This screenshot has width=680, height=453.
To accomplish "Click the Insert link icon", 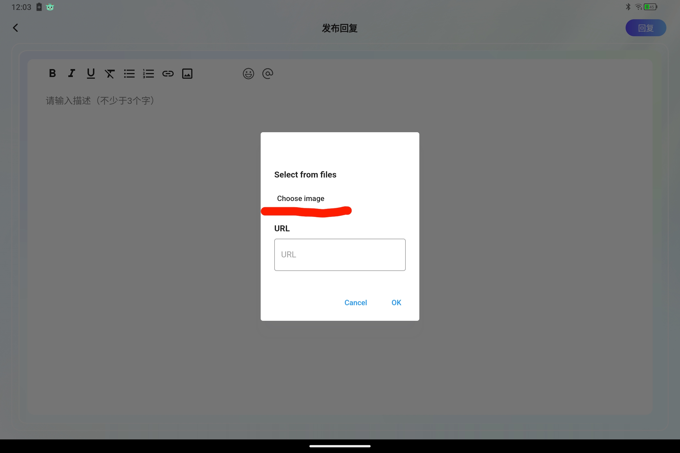I will pos(167,74).
